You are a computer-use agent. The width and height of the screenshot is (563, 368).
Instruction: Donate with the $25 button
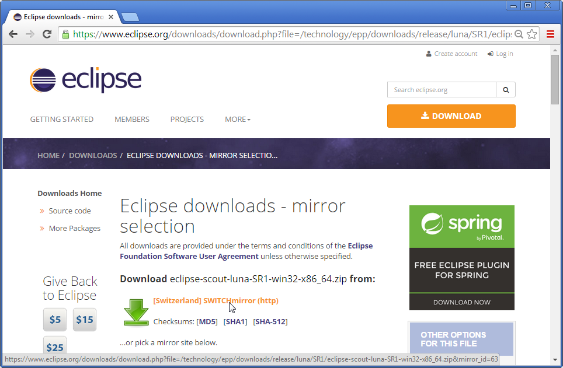tap(55, 346)
